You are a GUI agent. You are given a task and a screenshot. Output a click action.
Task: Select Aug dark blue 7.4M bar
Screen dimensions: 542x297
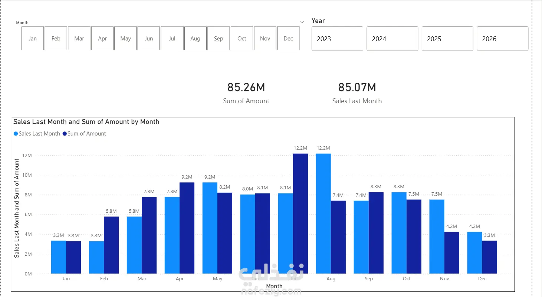click(338, 238)
